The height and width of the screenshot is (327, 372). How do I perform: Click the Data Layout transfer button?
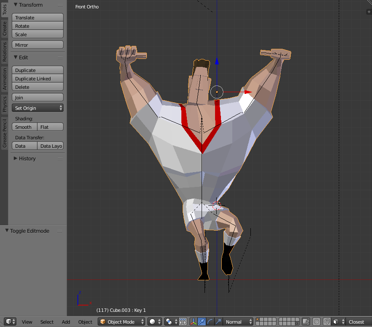tap(50, 146)
